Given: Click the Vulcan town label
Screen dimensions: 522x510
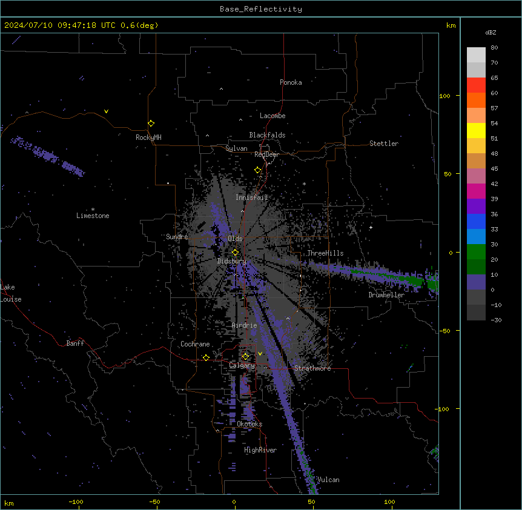Looking at the screenshot, I should [x=328, y=480].
